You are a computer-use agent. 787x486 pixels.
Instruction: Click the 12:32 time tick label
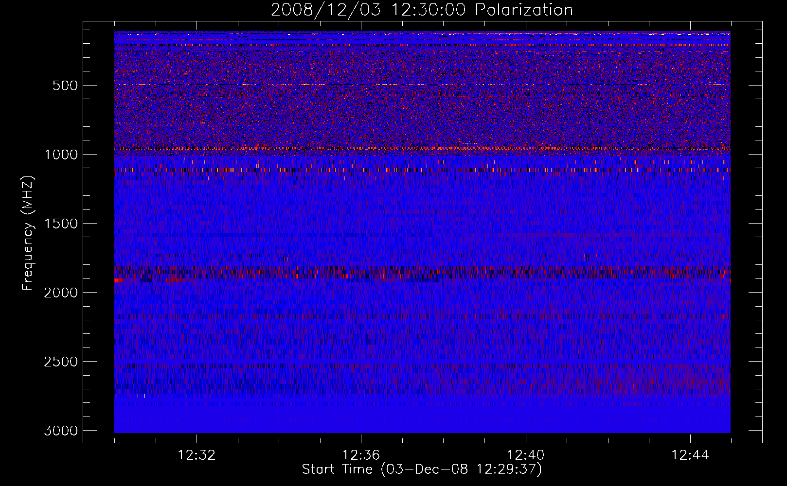point(197,455)
